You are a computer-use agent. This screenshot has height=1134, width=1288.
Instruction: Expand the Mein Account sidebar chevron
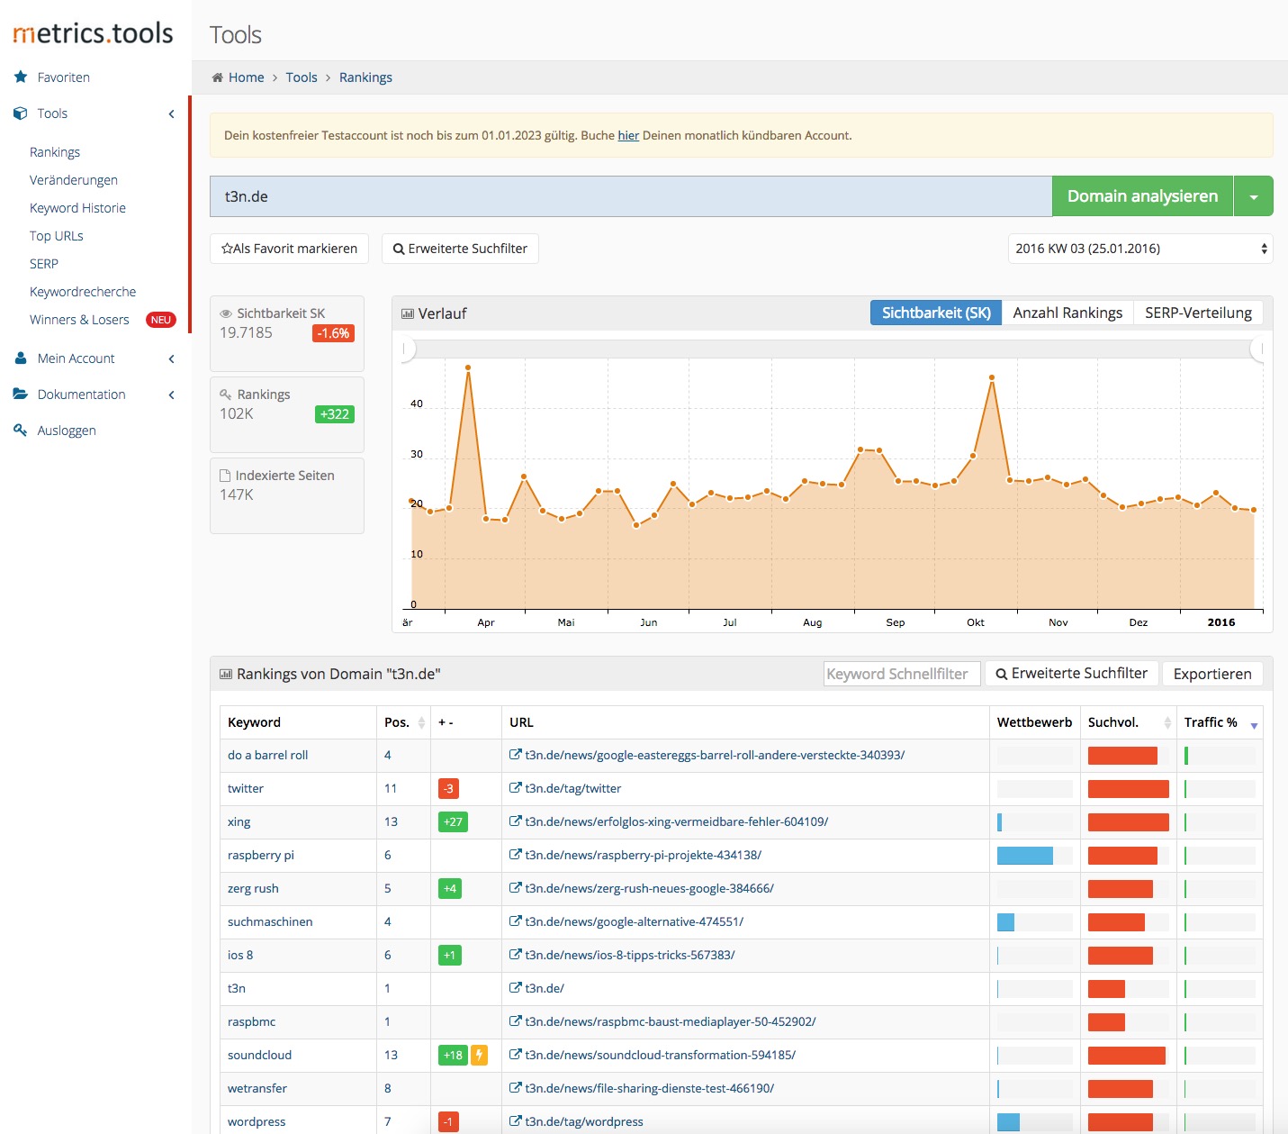pos(171,358)
